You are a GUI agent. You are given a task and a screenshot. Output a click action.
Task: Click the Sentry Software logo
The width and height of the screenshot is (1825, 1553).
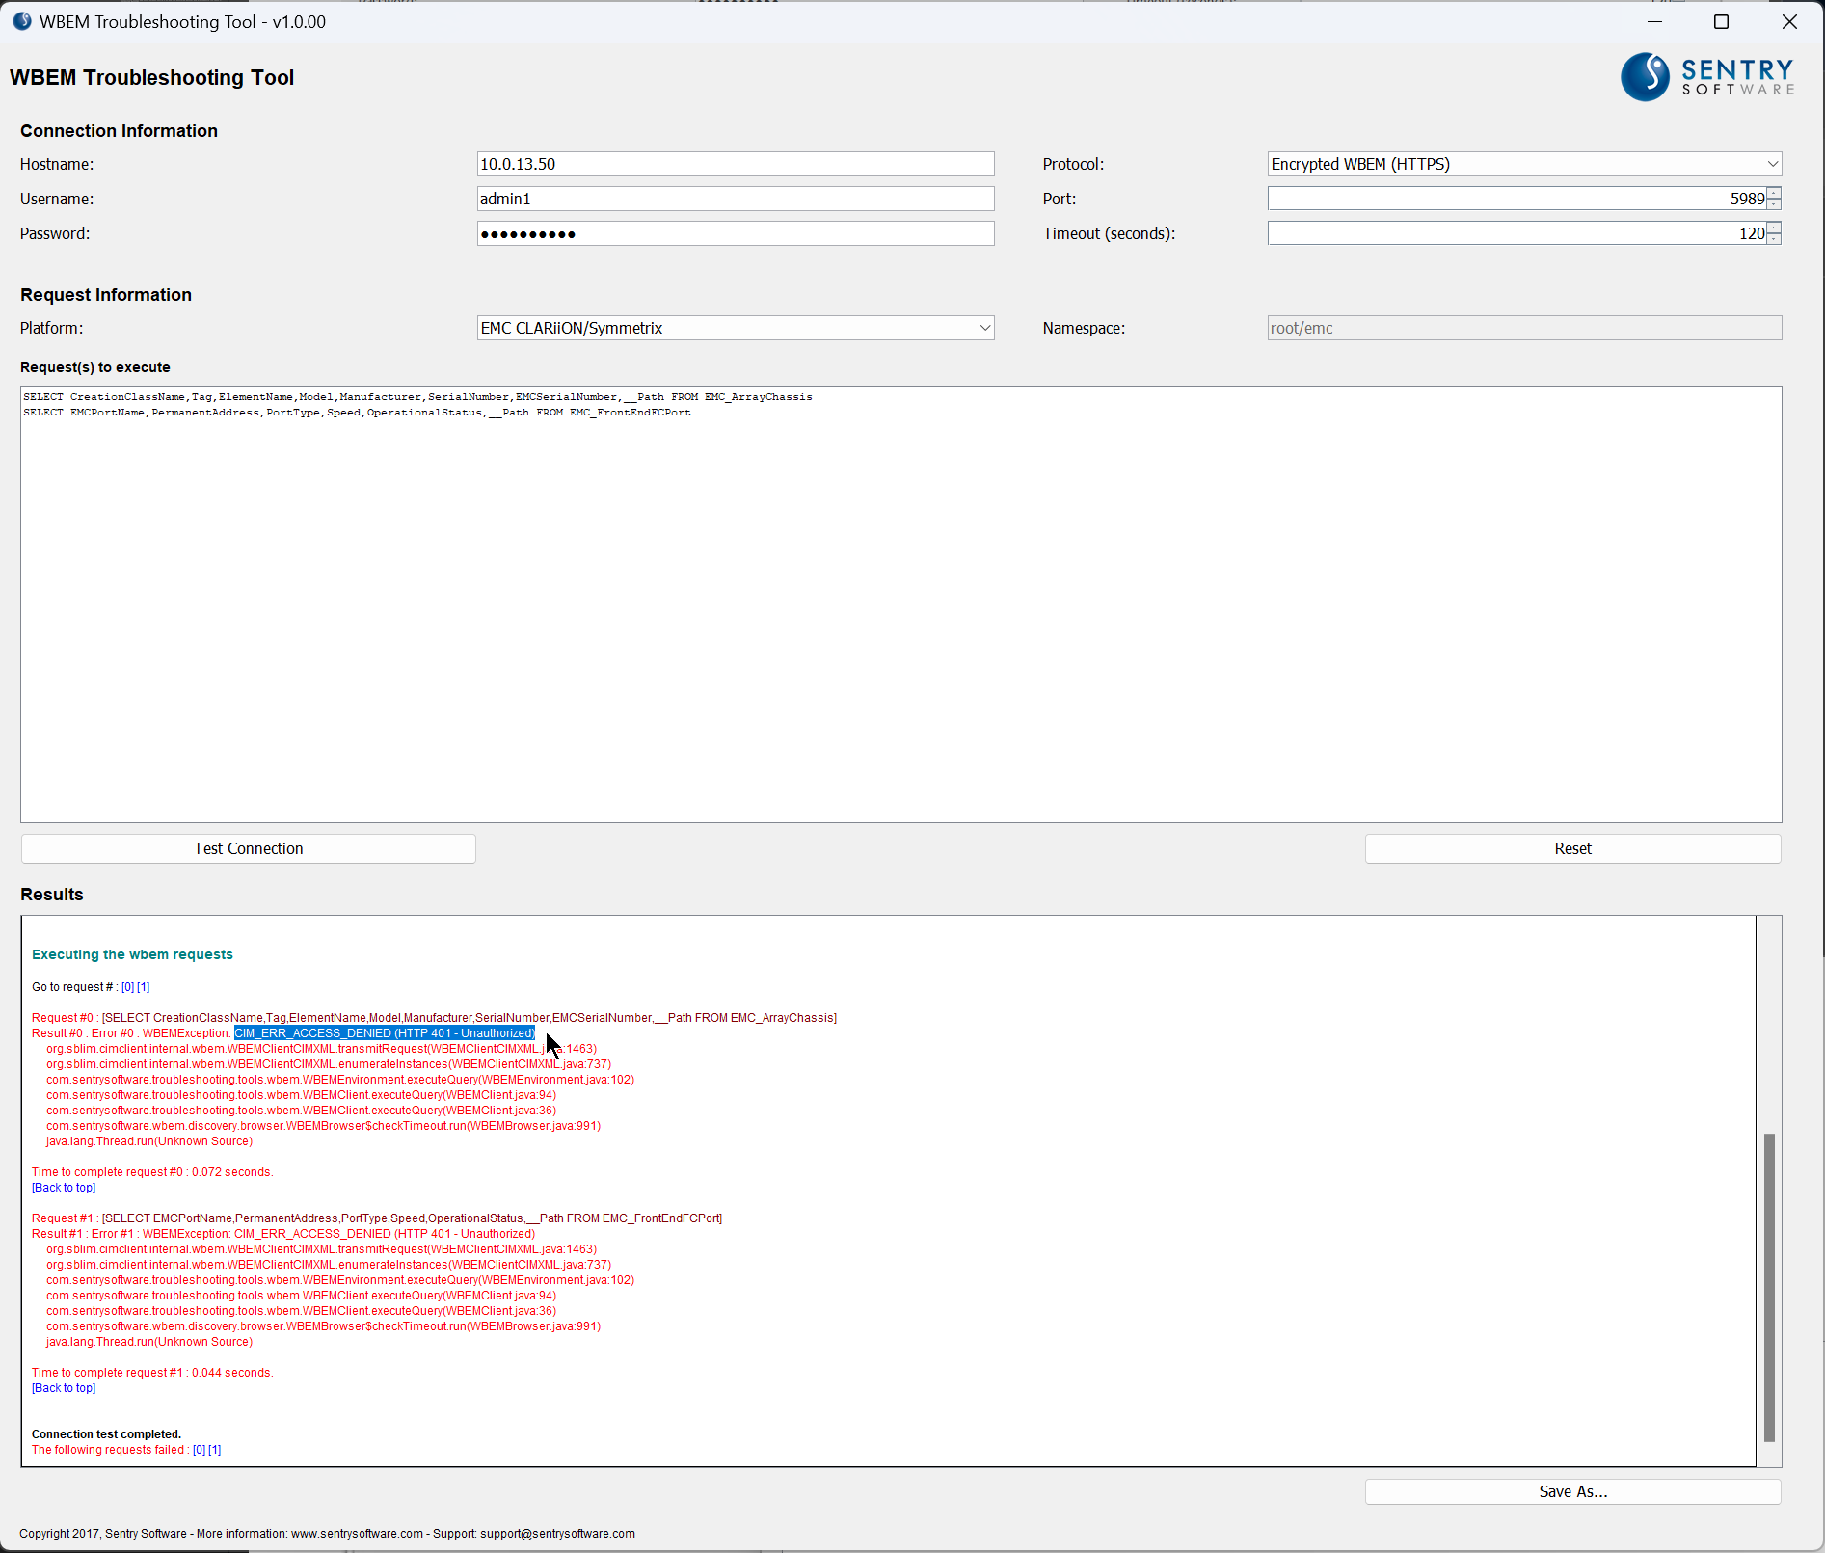point(1706,76)
